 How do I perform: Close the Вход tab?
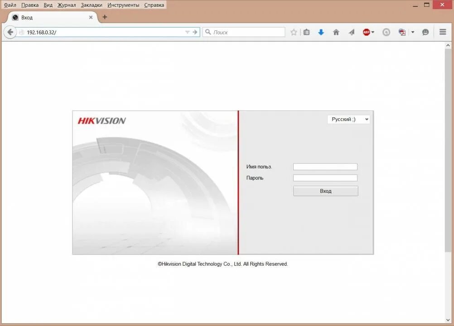point(91,17)
